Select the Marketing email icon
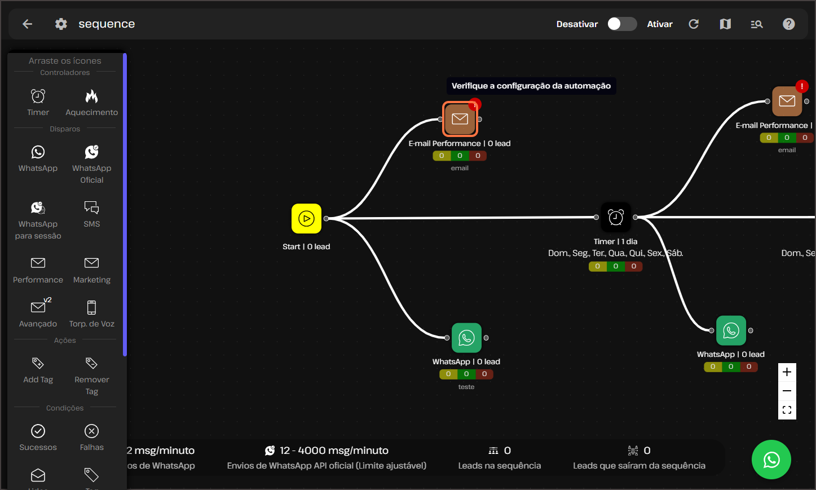 [91, 263]
